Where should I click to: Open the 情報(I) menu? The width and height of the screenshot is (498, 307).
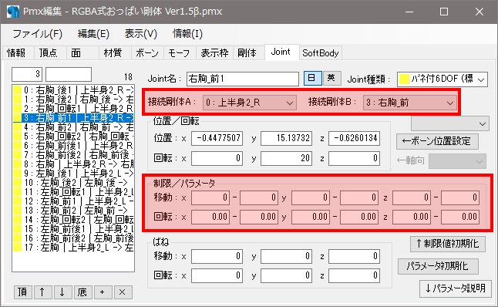(x=187, y=34)
